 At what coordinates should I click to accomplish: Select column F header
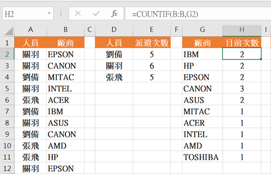[x=176, y=30]
